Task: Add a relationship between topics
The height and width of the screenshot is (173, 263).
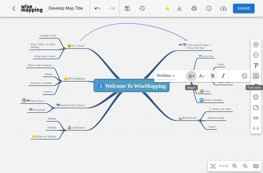Action: 256,128
